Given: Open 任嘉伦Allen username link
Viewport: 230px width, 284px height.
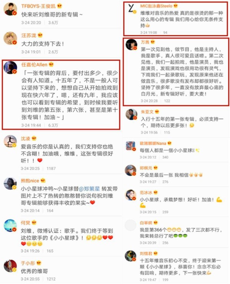Looking at the screenshot, I should click(x=34, y=64).
